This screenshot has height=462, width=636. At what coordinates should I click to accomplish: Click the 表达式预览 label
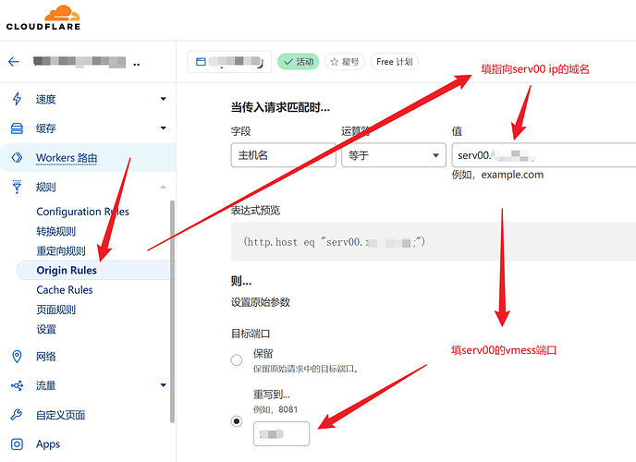point(255,210)
